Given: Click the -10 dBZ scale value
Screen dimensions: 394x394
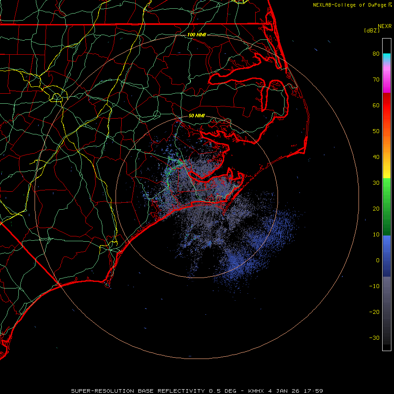Looking at the screenshot, I should (x=374, y=286).
